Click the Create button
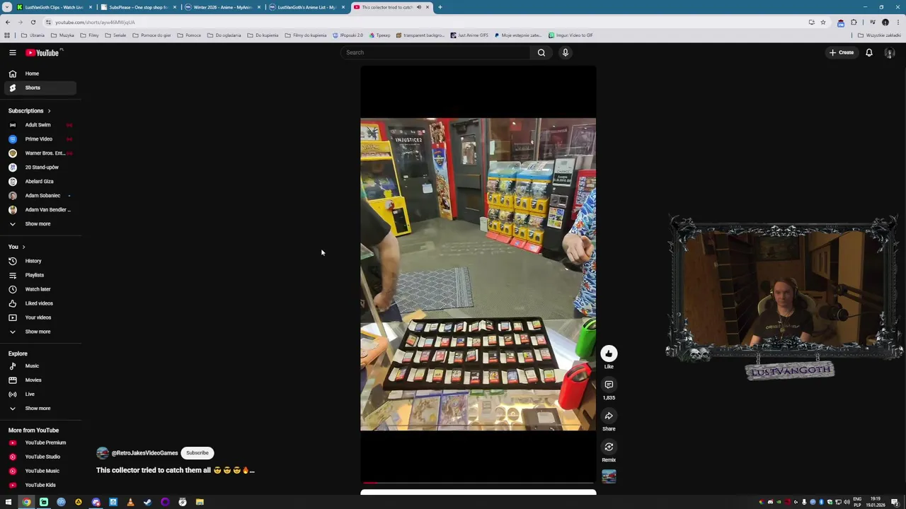Screen dimensions: 906x509 coord(842,52)
